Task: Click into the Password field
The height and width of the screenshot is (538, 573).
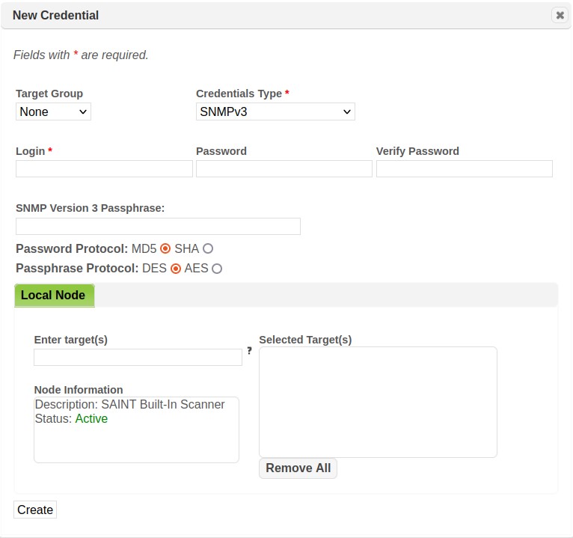Action: click(284, 168)
